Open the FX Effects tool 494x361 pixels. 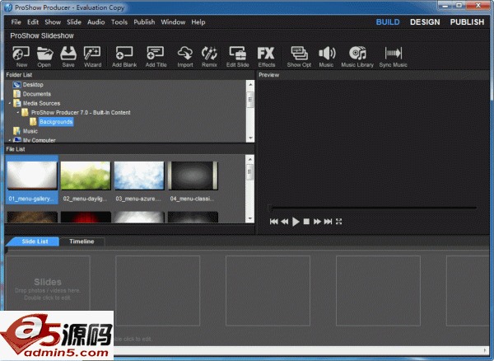point(266,57)
